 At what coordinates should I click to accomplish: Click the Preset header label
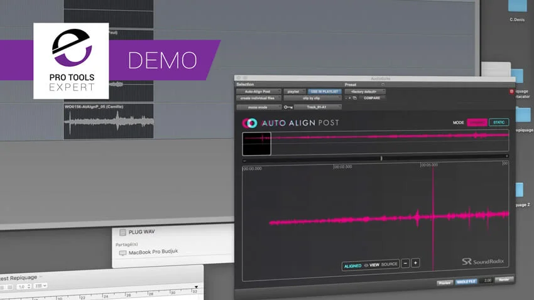tap(351, 85)
